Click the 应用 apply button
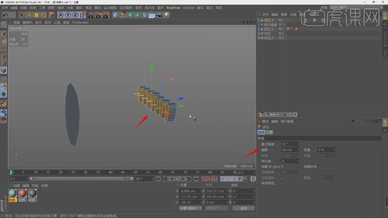Screen dimensions: 388x218 [243, 208]
